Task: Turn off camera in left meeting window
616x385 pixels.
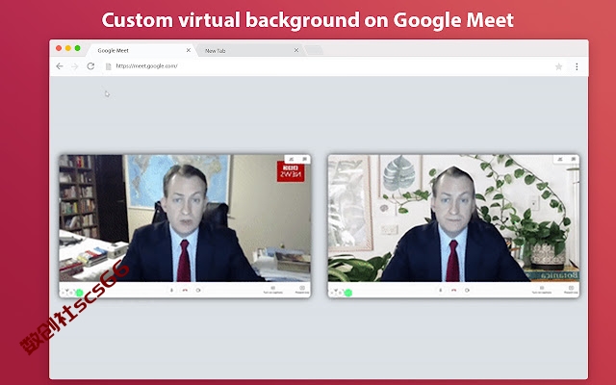Action: (x=198, y=291)
